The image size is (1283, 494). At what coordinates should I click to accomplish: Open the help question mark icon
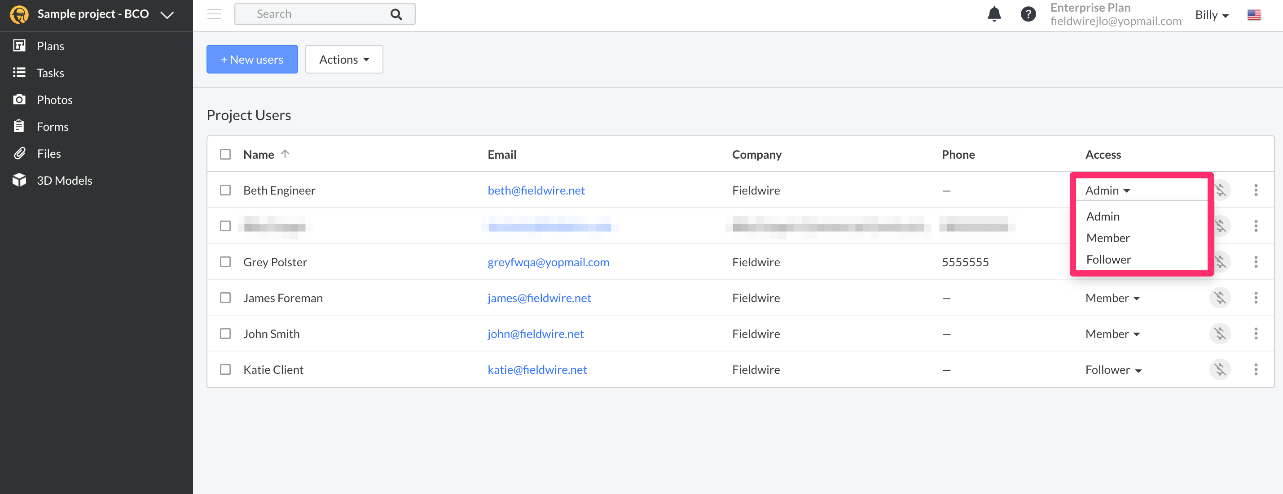pos(1028,14)
